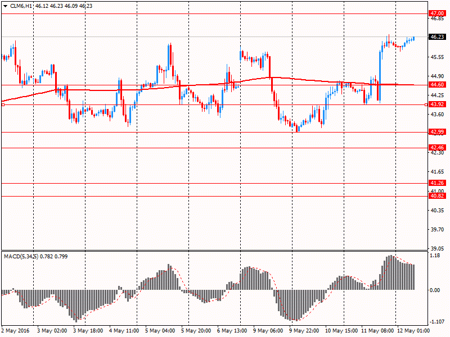This screenshot has height=337, width=450.
Task: Click the 9 May 22:00 time axis label
Action: coord(304,331)
